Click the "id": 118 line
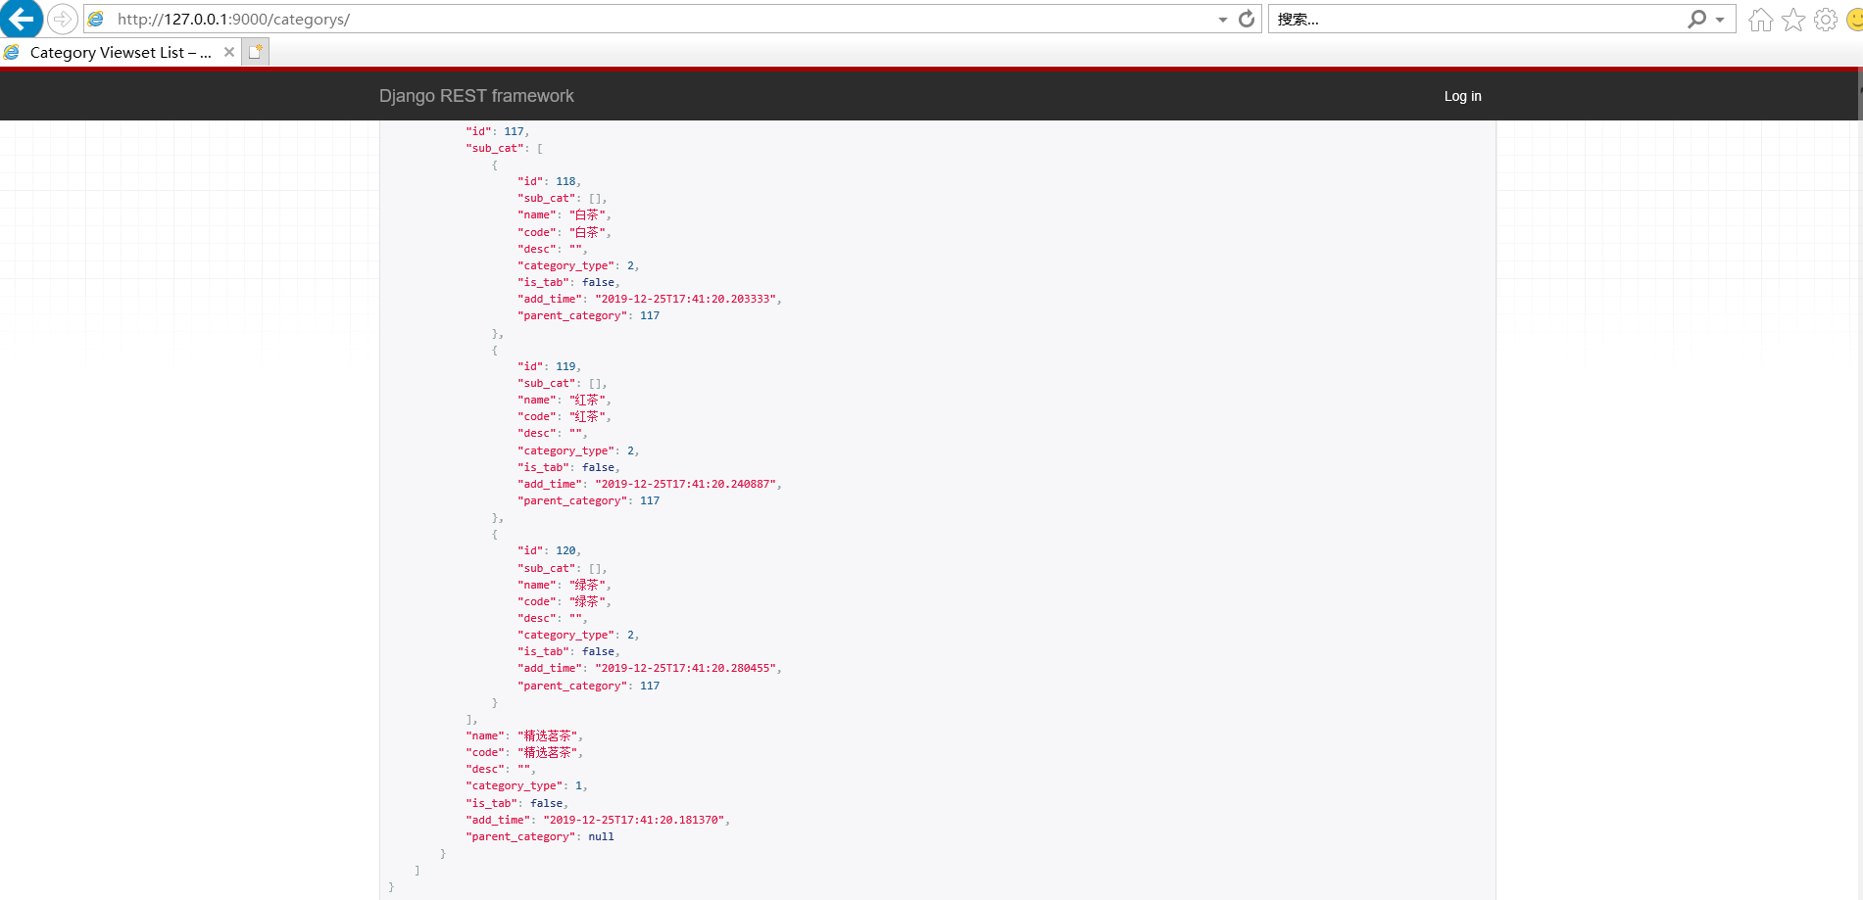1863x900 pixels. (549, 181)
